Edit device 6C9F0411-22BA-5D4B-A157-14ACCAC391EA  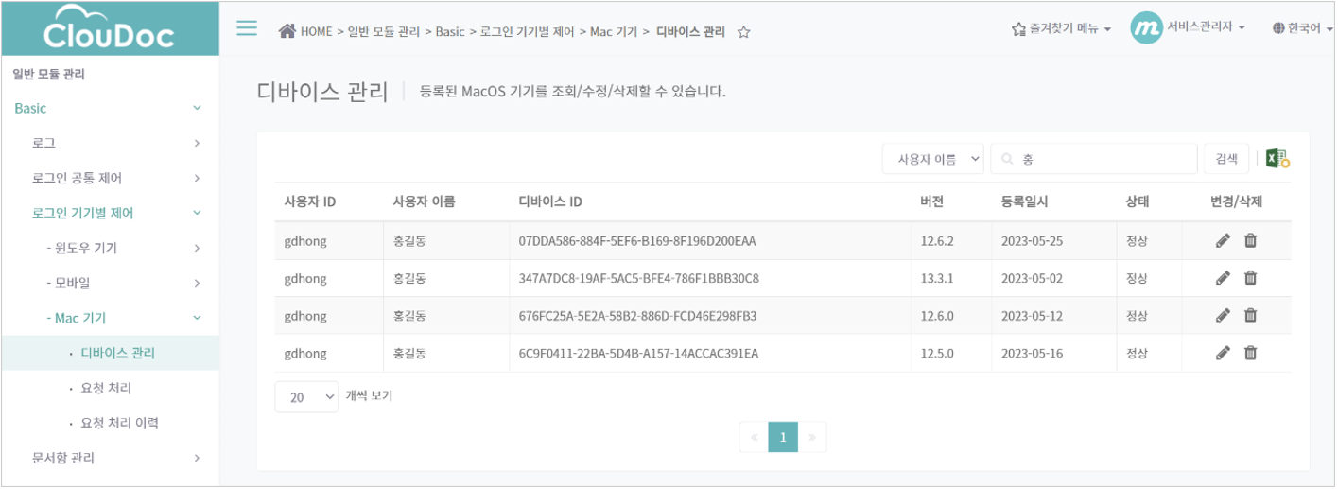click(x=1223, y=354)
